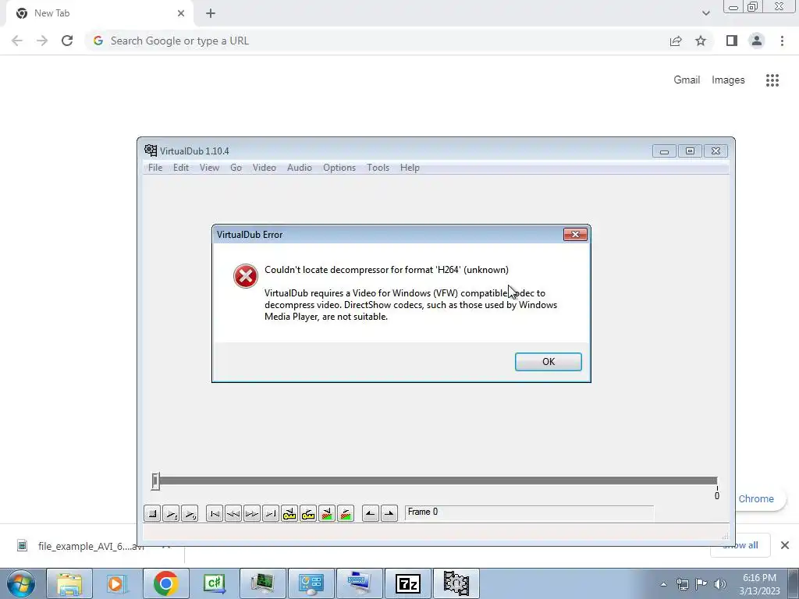Show hidden tray icons arrow

(663, 584)
